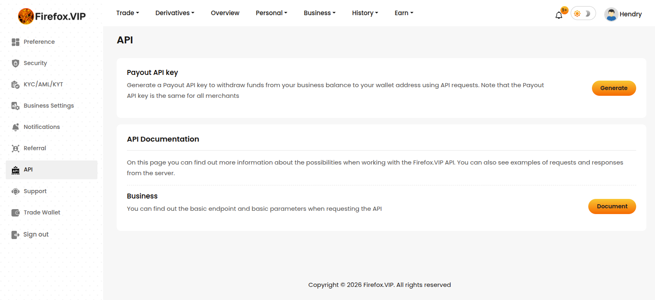Screen dimensions: 655x300
Task: Expand the Earn dropdown menu
Action: pos(404,13)
